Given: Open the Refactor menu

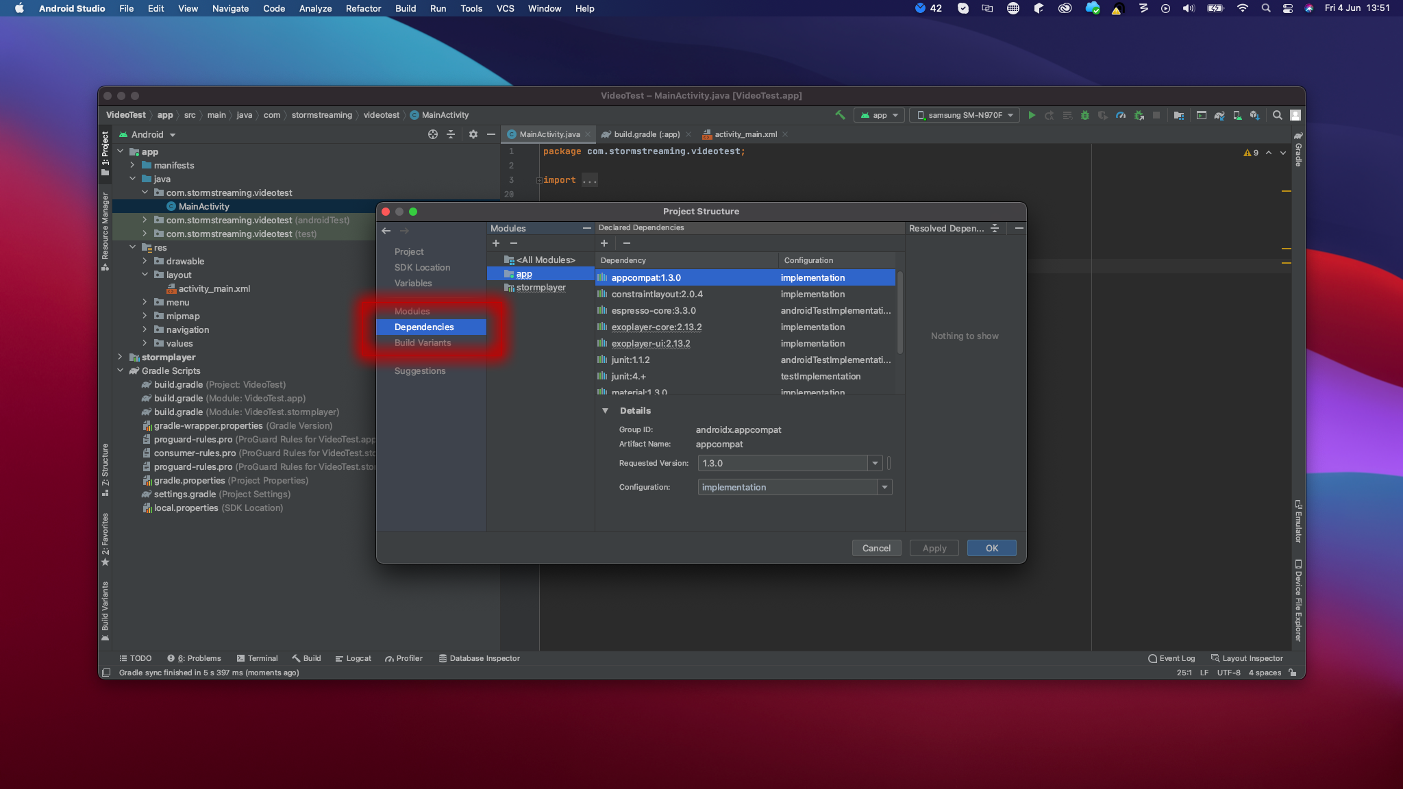Looking at the screenshot, I should (363, 8).
